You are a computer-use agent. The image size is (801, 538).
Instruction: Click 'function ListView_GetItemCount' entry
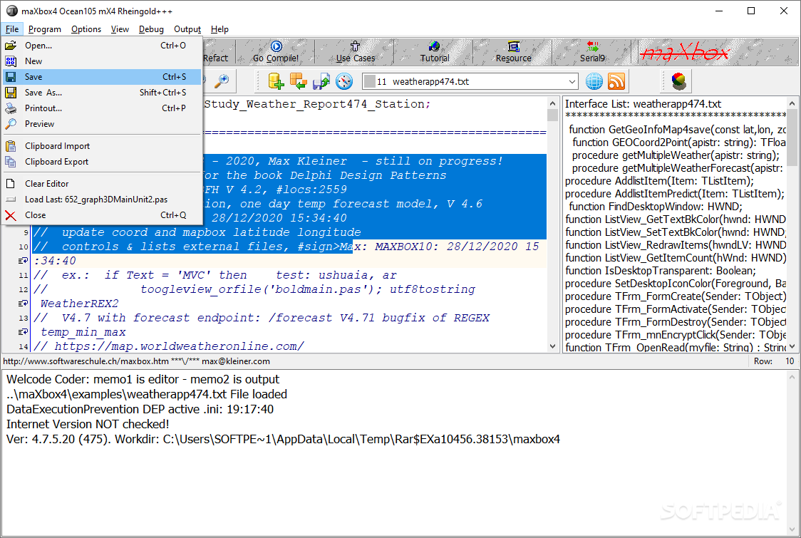click(676, 258)
